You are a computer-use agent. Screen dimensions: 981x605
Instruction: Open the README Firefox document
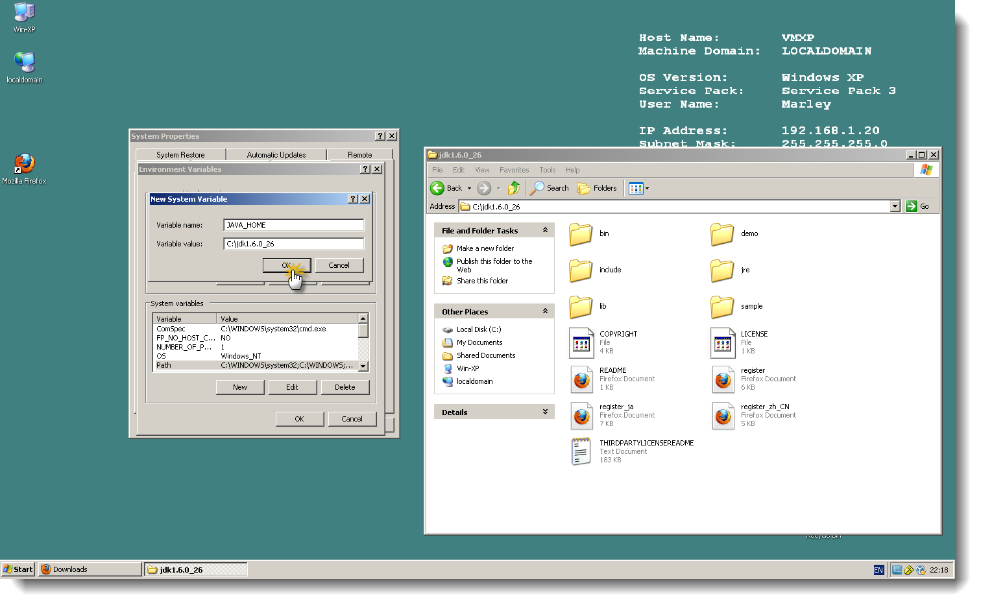(581, 379)
